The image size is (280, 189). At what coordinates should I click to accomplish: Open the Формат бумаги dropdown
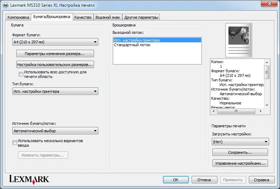55,42
